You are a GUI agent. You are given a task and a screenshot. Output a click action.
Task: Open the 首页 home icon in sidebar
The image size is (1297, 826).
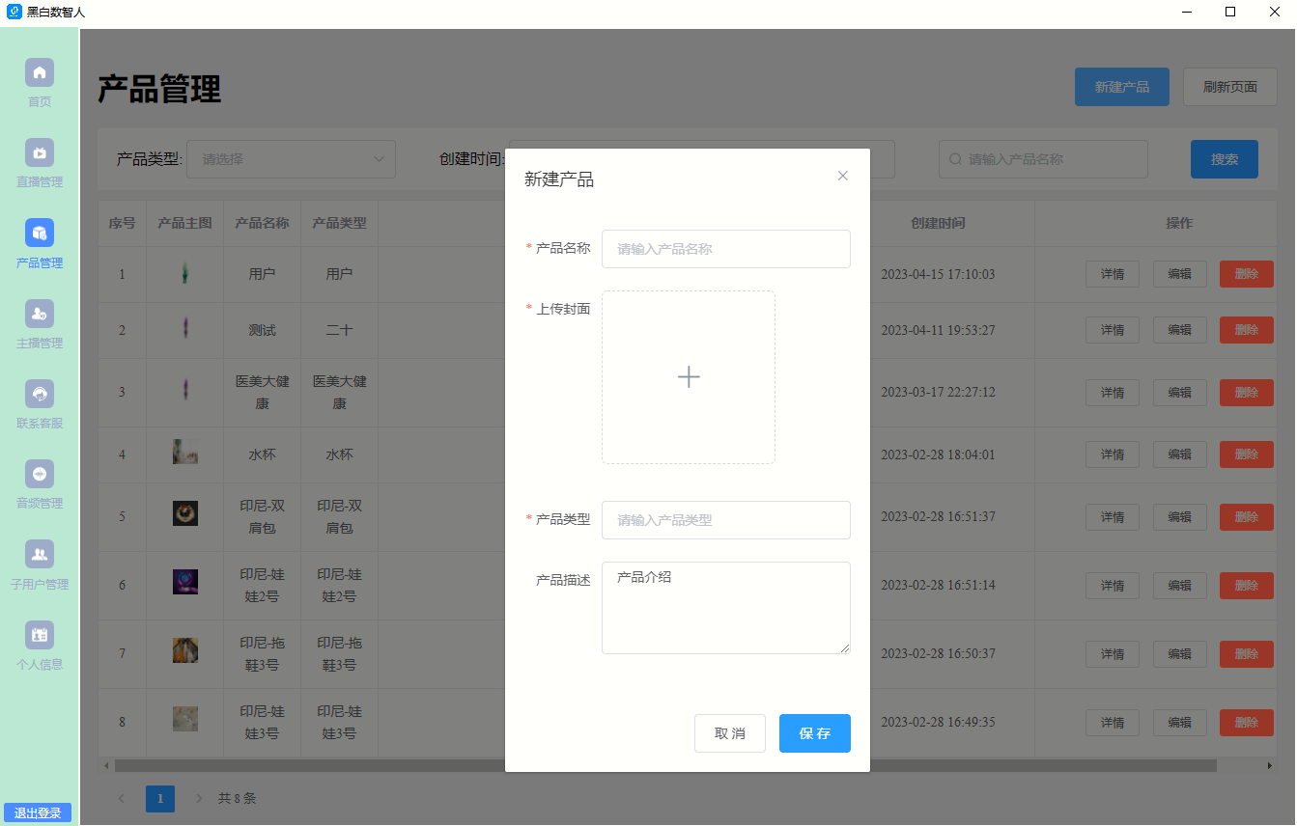(40, 72)
